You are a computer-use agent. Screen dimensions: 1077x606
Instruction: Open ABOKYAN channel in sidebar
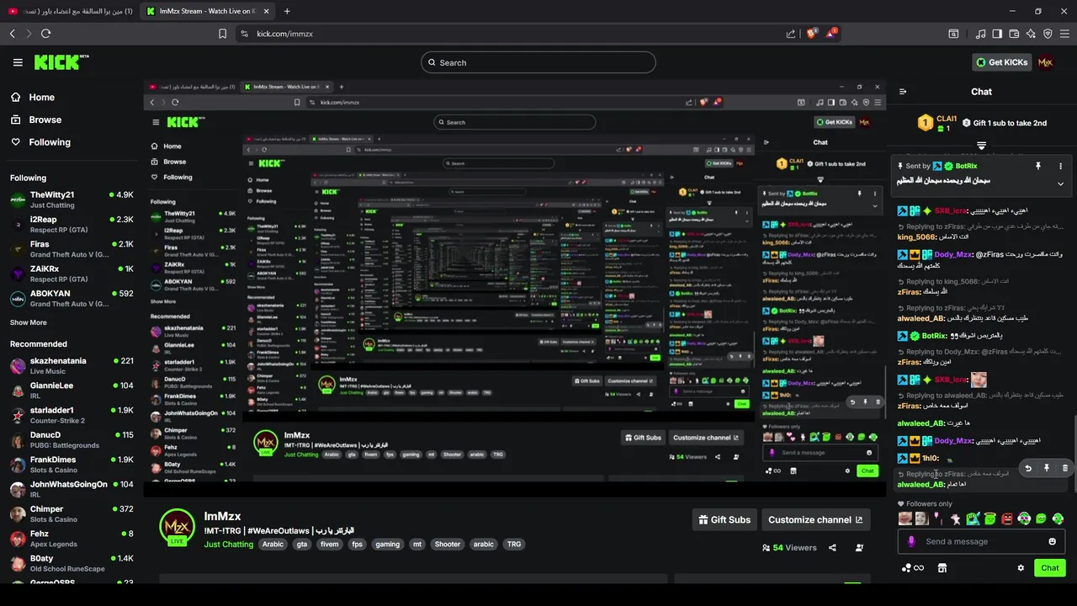tap(72, 299)
